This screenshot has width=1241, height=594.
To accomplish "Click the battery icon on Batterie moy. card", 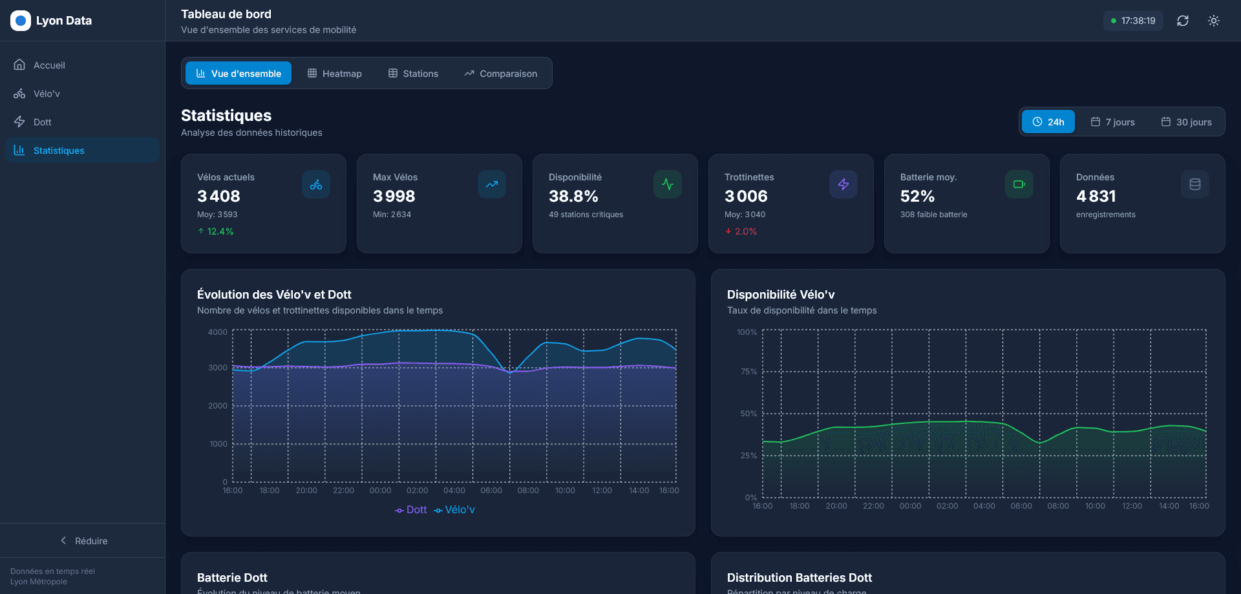I will [x=1019, y=184].
